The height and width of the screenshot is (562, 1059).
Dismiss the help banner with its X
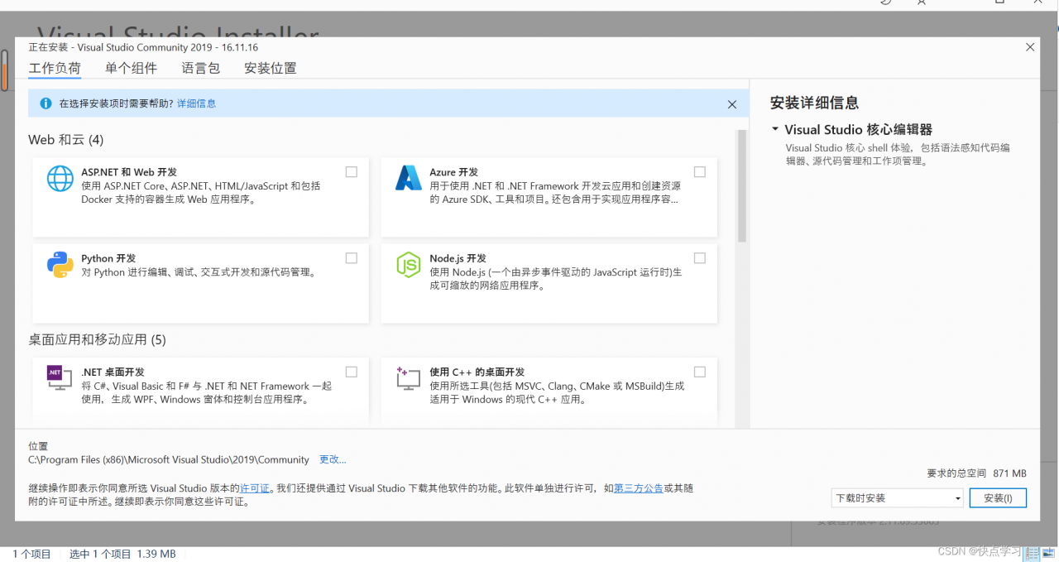pyautogui.click(x=732, y=104)
